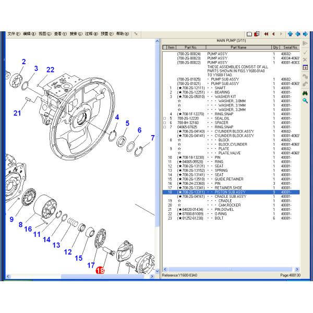Click the binoculars find icon

[305, 93]
